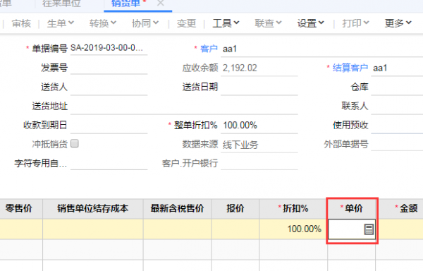The width and height of the screenshot is (423, 271).
Task: Click the 应收余额 value 2,192.02
Action: (240, 68)
